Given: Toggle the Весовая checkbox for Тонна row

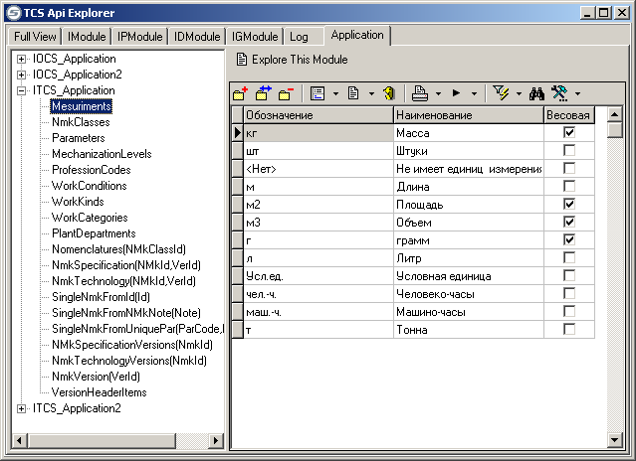Looking at the screenshot, I should 569,329.
